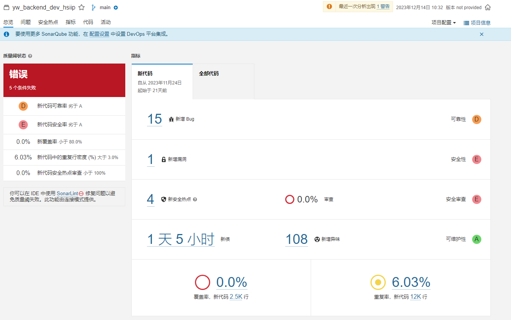Open the 活动 tab
Viewport: 511px width, 320px height.
pos(106,22)
